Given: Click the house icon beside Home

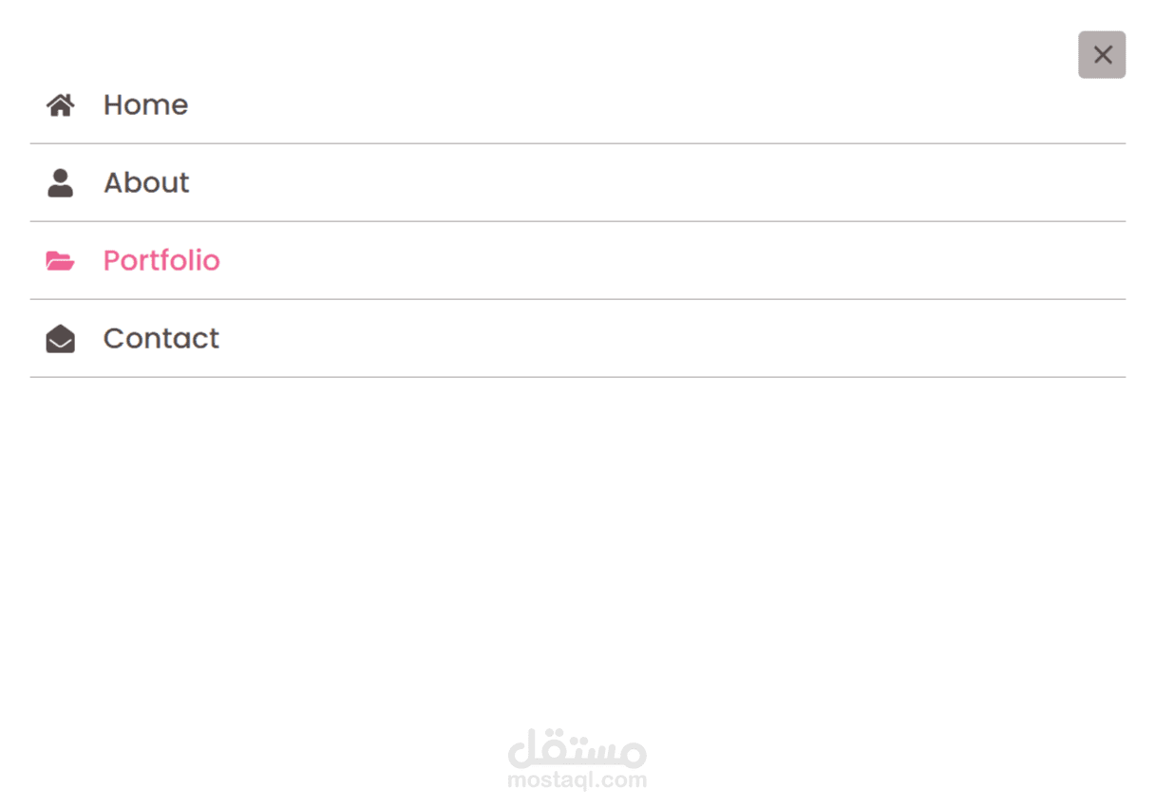Looking at the screenshot, I should tap(60, 104).
